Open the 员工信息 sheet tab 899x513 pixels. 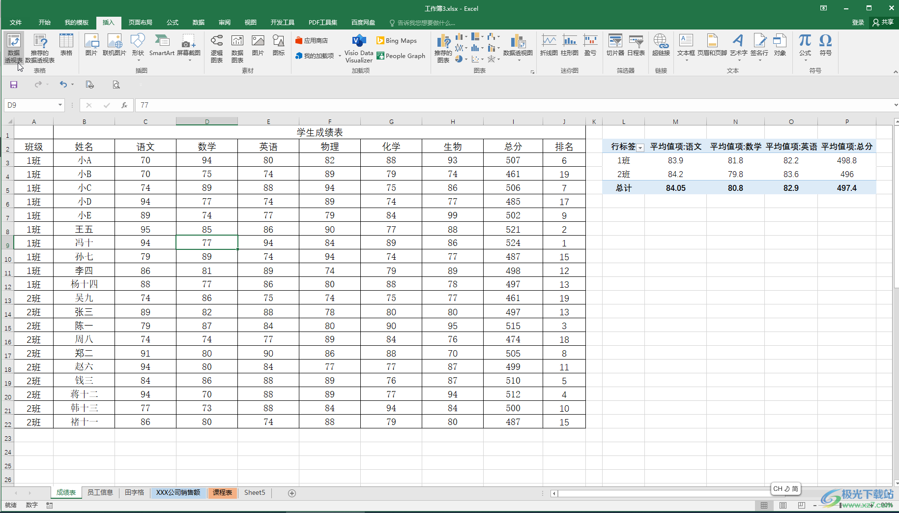click(100, 492)
